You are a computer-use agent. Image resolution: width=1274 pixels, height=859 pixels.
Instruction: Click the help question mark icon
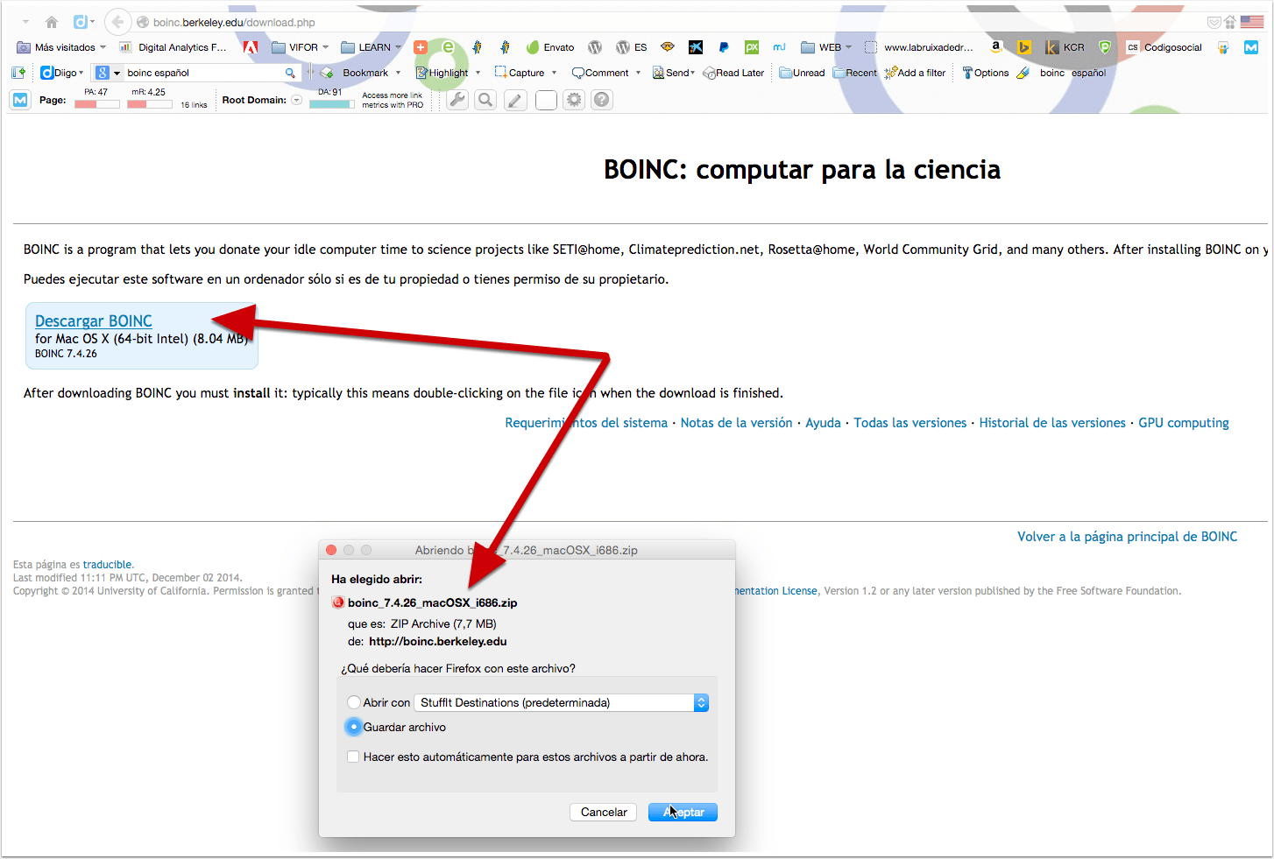601,100
